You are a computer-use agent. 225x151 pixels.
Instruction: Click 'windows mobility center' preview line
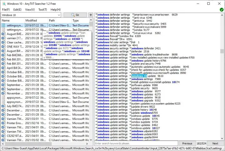(x=116, y=45)
